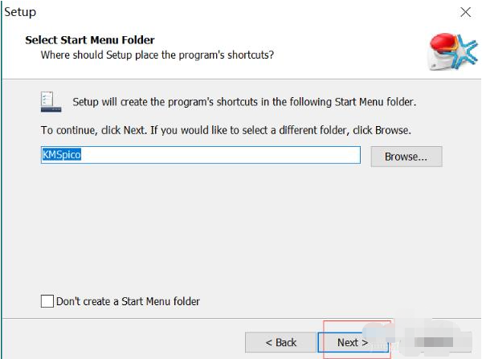Screen dimensions: 482x359
Task: Click the "Where should Setup place" subtitle
Action: [x=157, y=55]
